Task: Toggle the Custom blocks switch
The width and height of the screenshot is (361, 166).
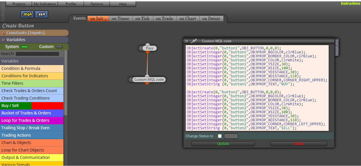Action: (59, 47)
